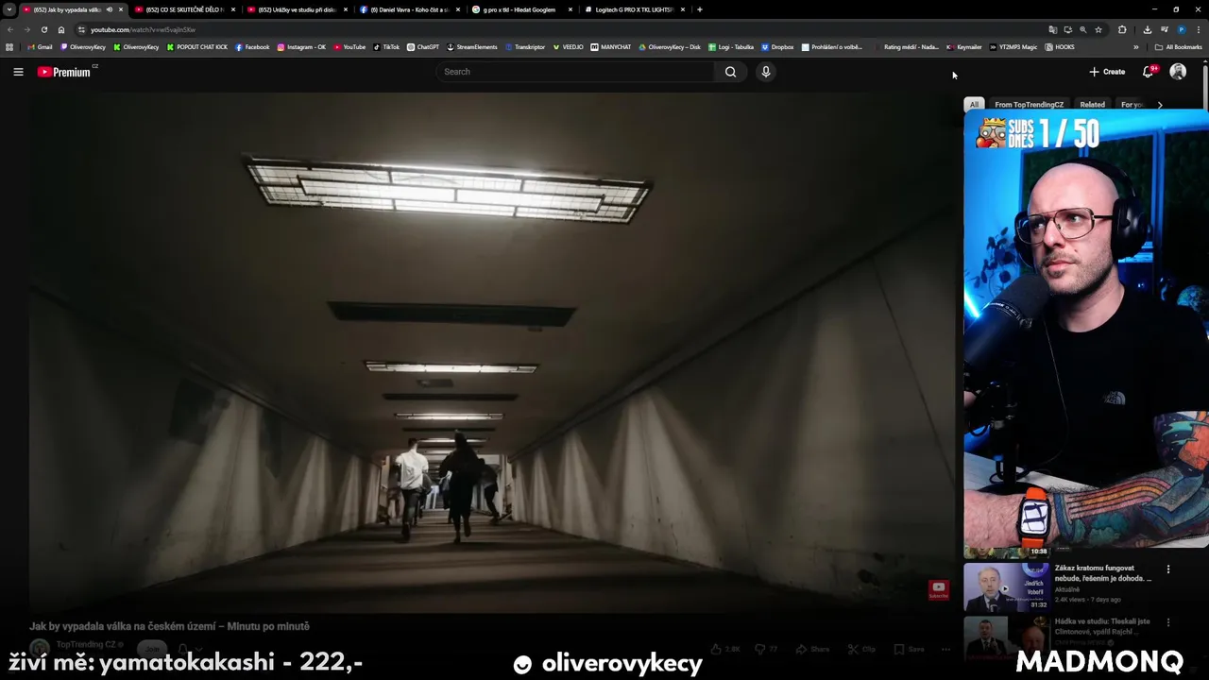Select the All filter chip
1209x680 pixels.
point(974,105)
